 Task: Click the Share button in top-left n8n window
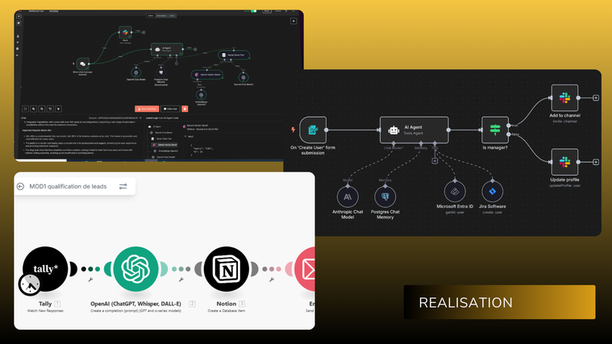267,11
